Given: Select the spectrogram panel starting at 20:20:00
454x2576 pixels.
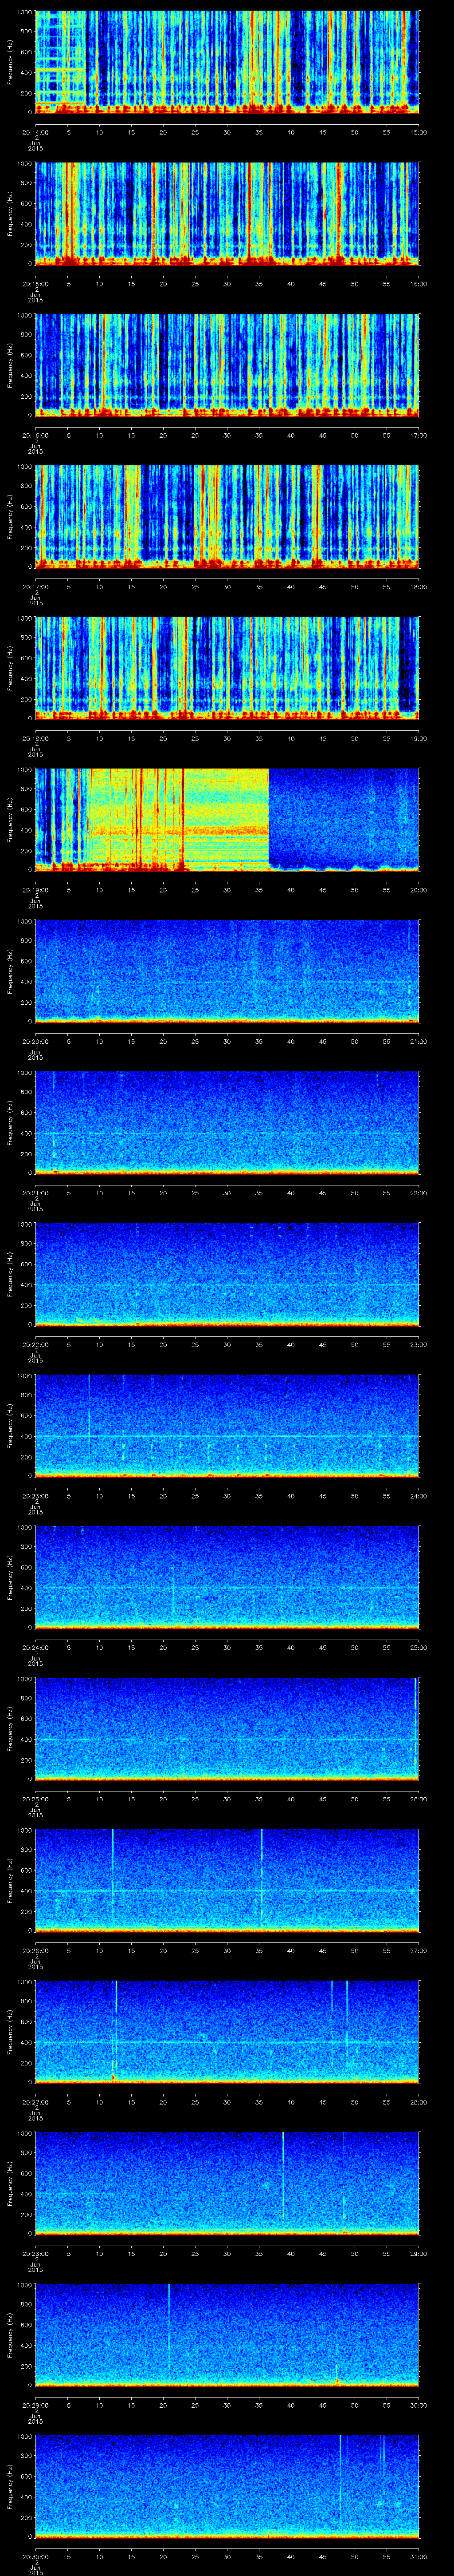Looking at the screenshot, I should click(227, 971).
